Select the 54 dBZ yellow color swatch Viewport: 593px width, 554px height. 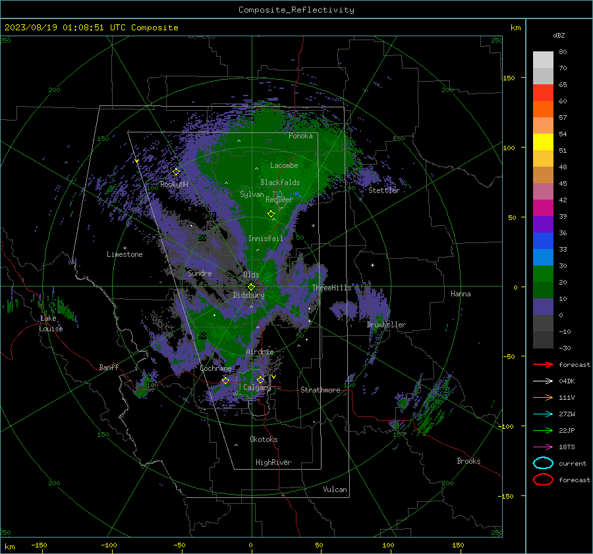click(x=543, y=142)
